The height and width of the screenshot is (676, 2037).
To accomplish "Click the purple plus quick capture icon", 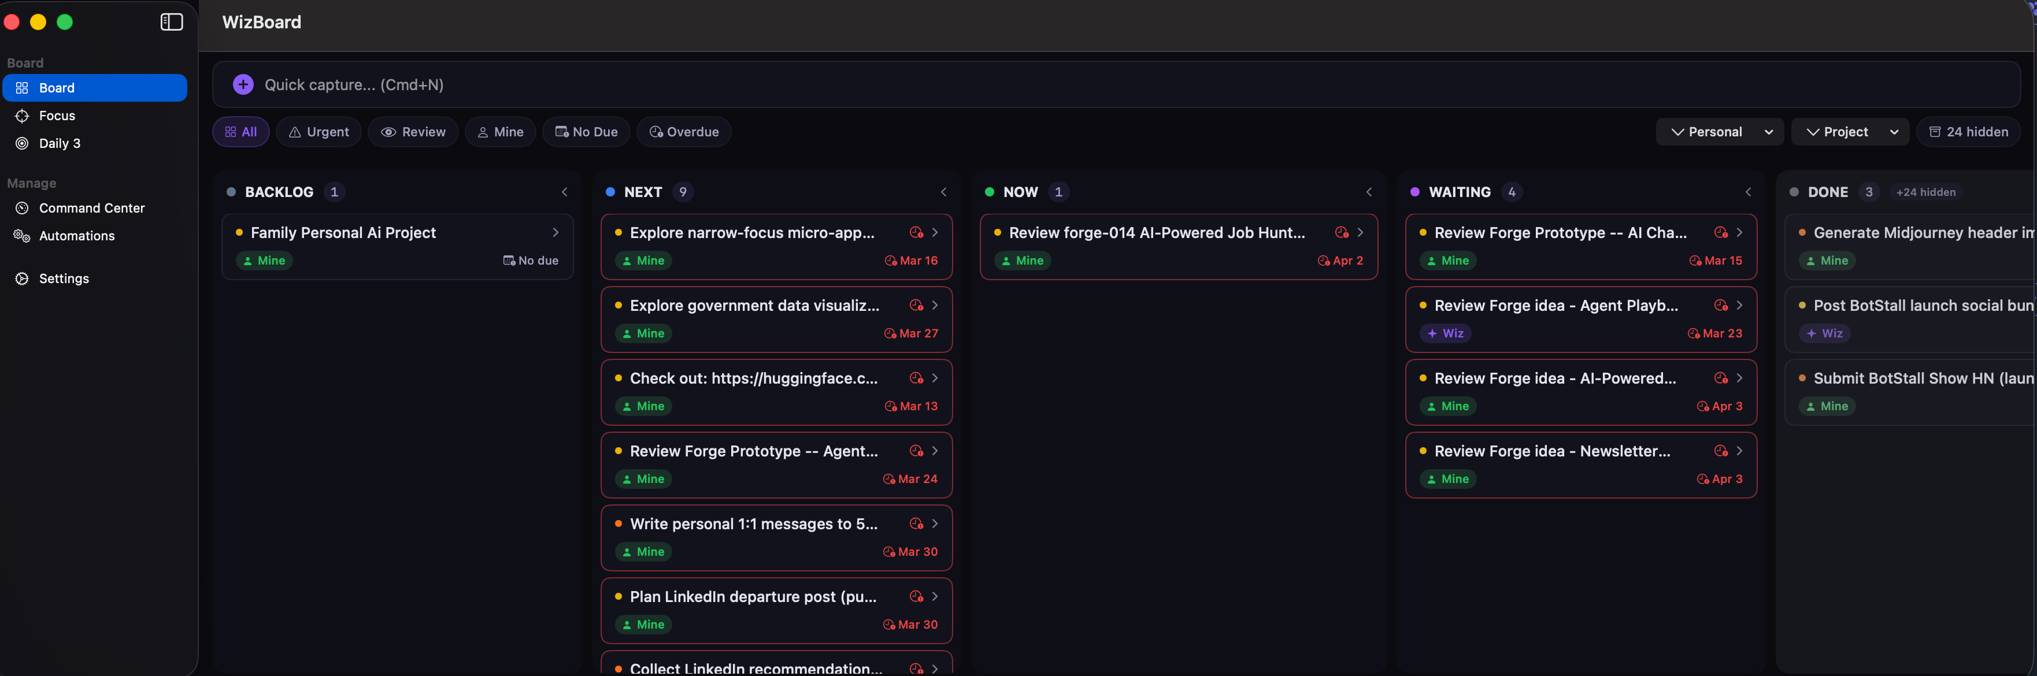I will pyautogui.click(x=243, y=84).
